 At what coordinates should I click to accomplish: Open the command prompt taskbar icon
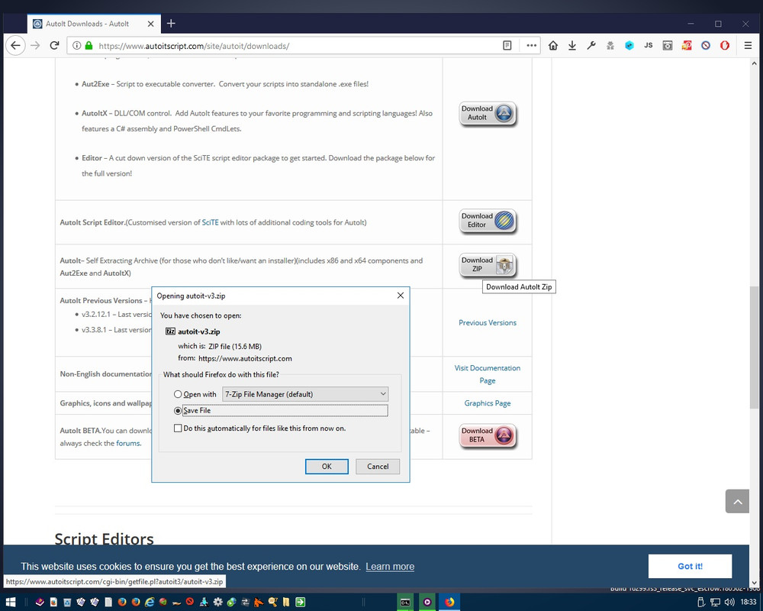point(405,603)
